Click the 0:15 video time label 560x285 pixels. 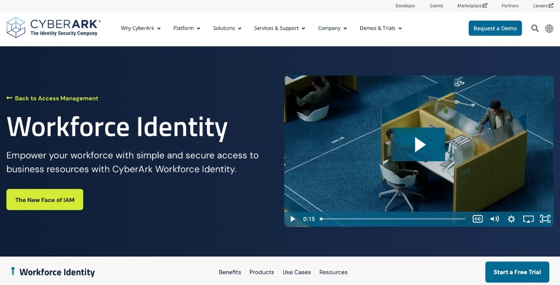[309, 219]
